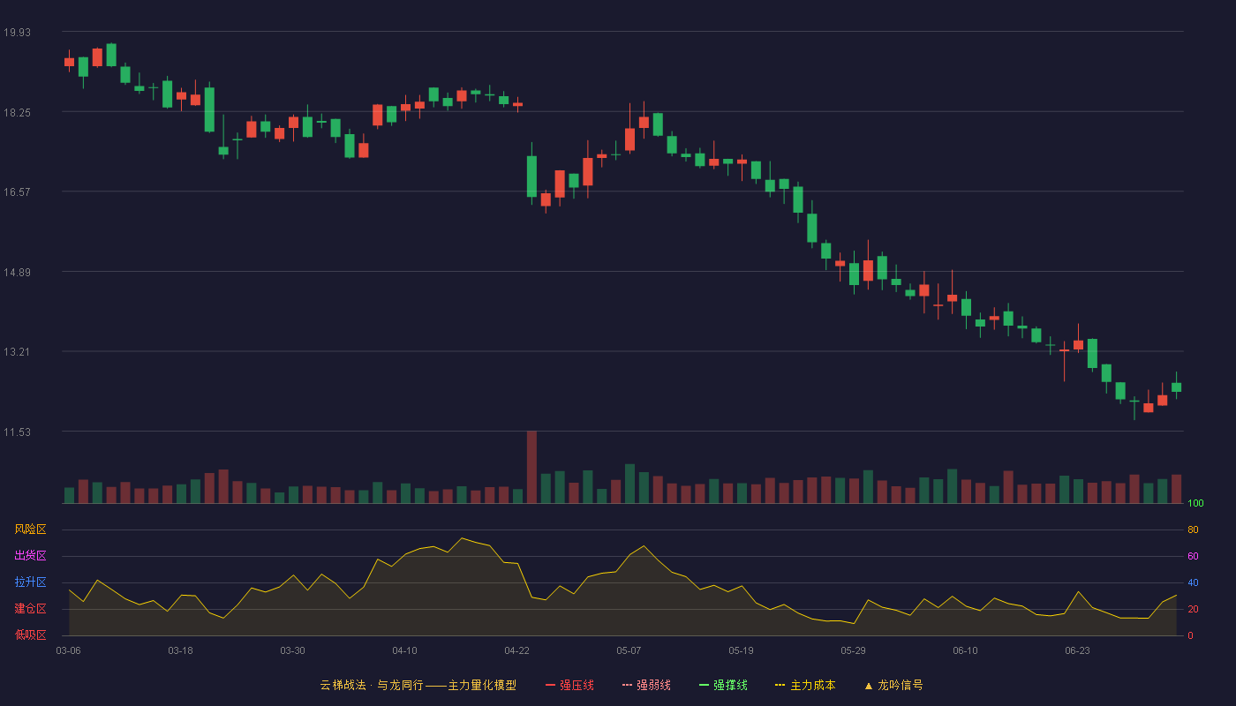This screenshot has width=1236, height=706.
Task: Click the 风险区 zone label
Action: 30,529
